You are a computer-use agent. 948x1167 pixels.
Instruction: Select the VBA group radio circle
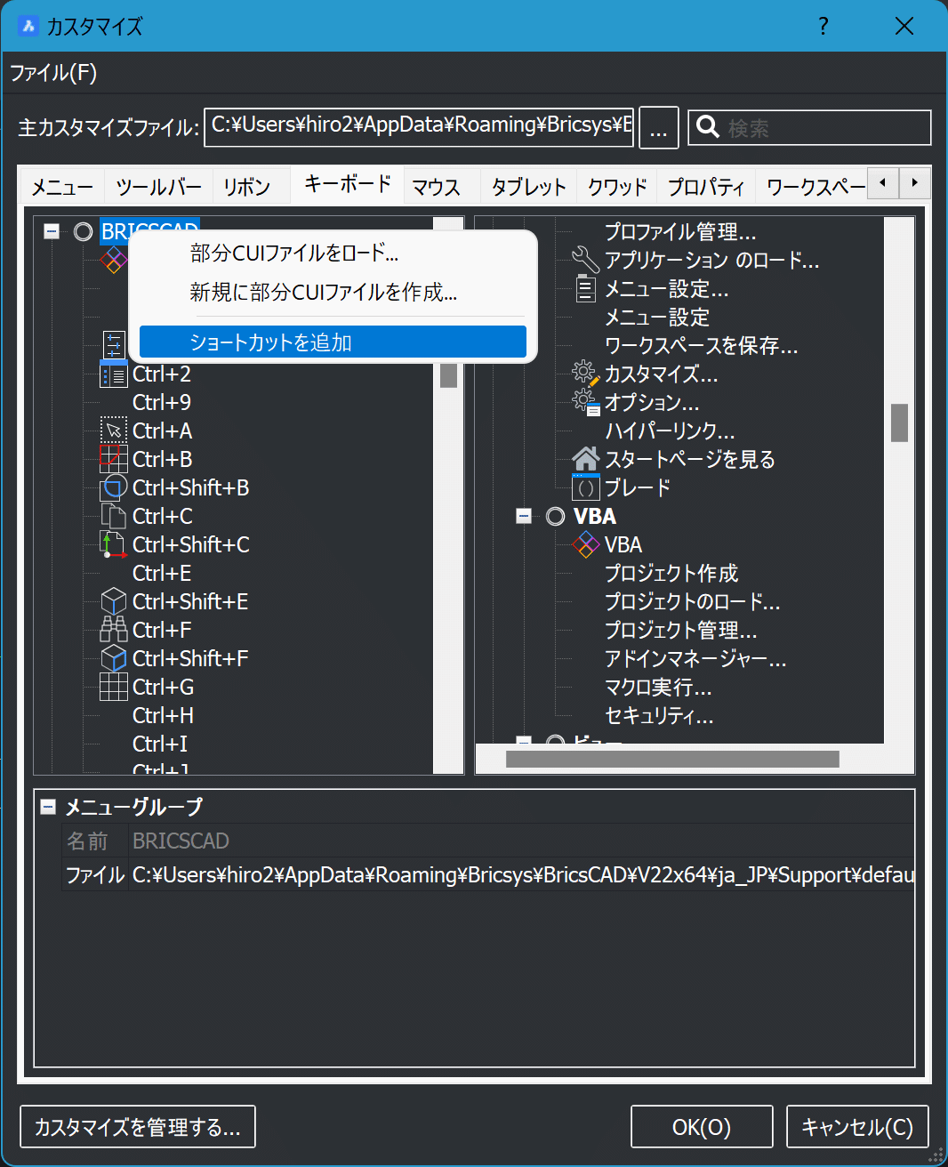556,516
